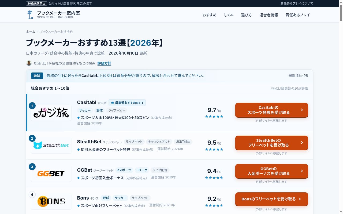Click the Jリーグ tag on GGBet

[x=142, y=170]
